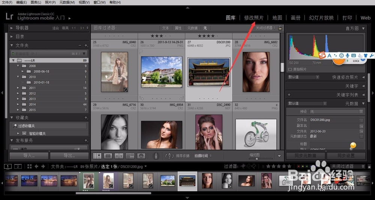Toggle 原始照片 checkbox under histogram
The image size is (375, 200).
tap(290, 69)
